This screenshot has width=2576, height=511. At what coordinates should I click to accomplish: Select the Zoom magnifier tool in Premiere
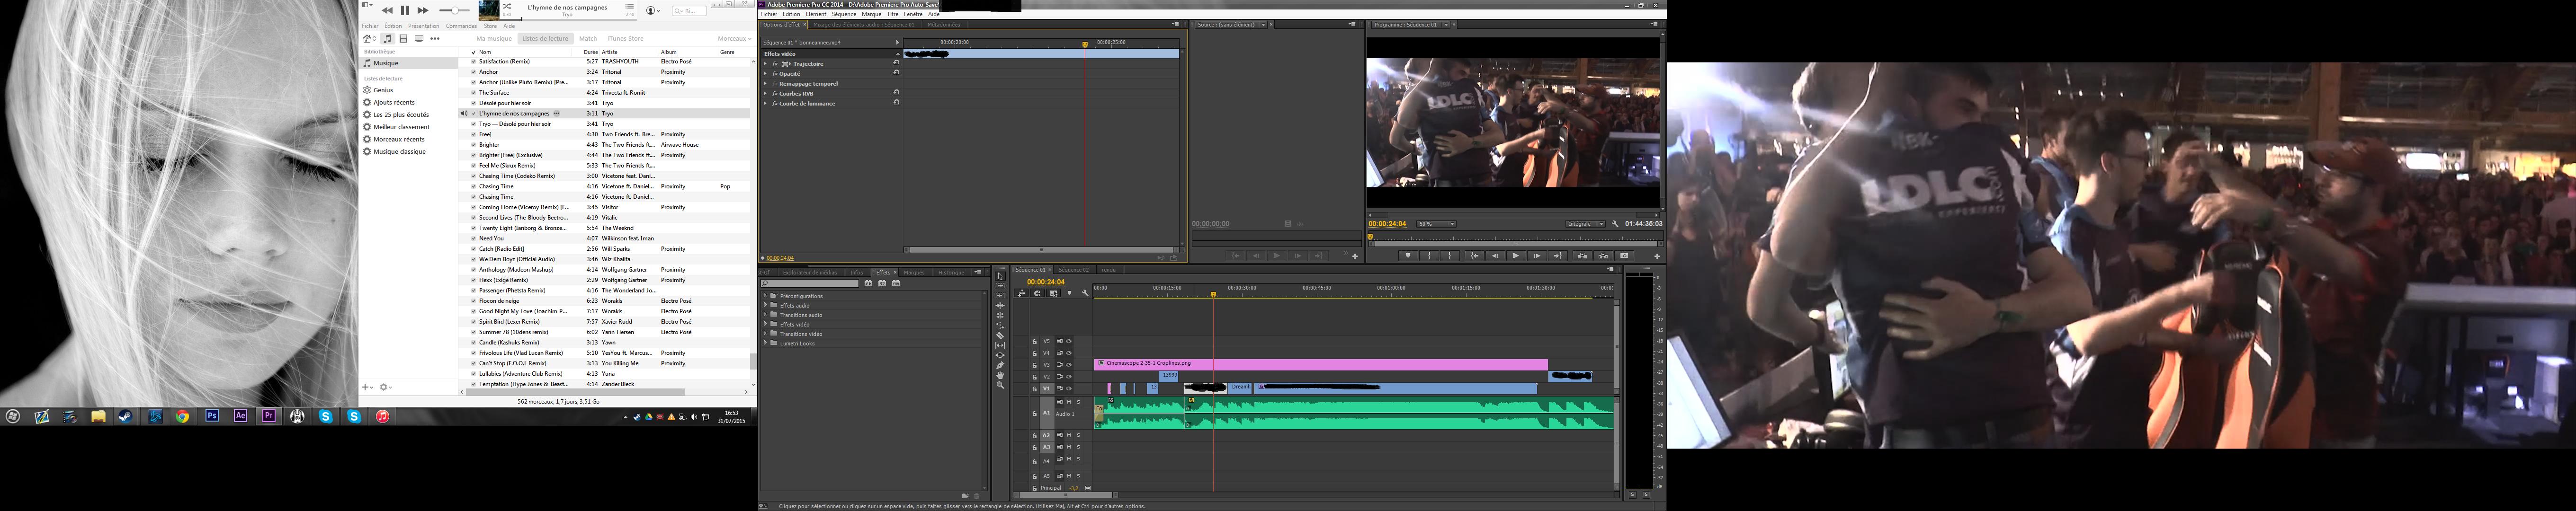pyautogui.click(x=1000, y=386)
